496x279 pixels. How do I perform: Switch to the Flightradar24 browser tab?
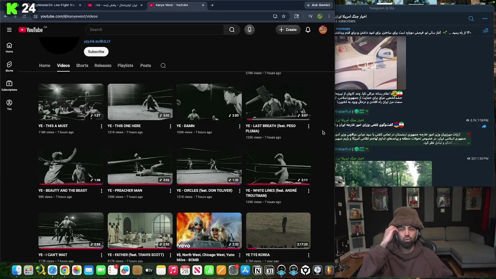coord(54,5)
